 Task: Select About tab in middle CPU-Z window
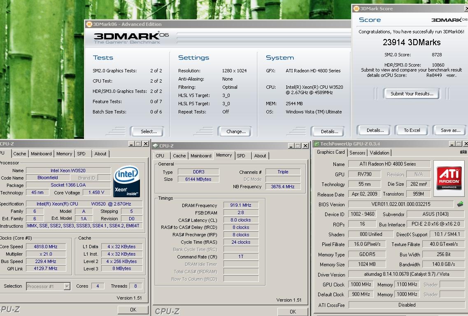tap(260, 155)
